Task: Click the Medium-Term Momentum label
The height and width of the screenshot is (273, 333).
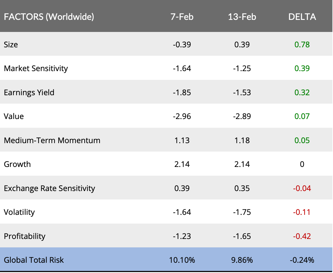Action: (x=52, y=140)
